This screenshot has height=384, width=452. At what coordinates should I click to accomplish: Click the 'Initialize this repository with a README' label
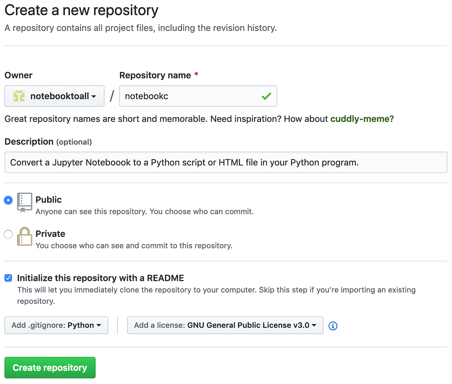click(x=100, y=278)
